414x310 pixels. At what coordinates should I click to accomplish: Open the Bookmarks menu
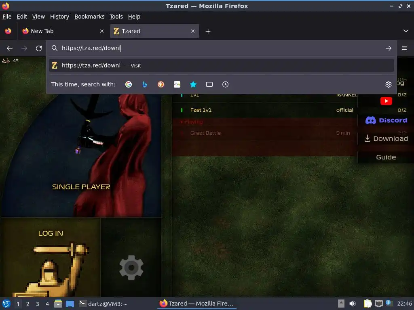tap(89, 17)
